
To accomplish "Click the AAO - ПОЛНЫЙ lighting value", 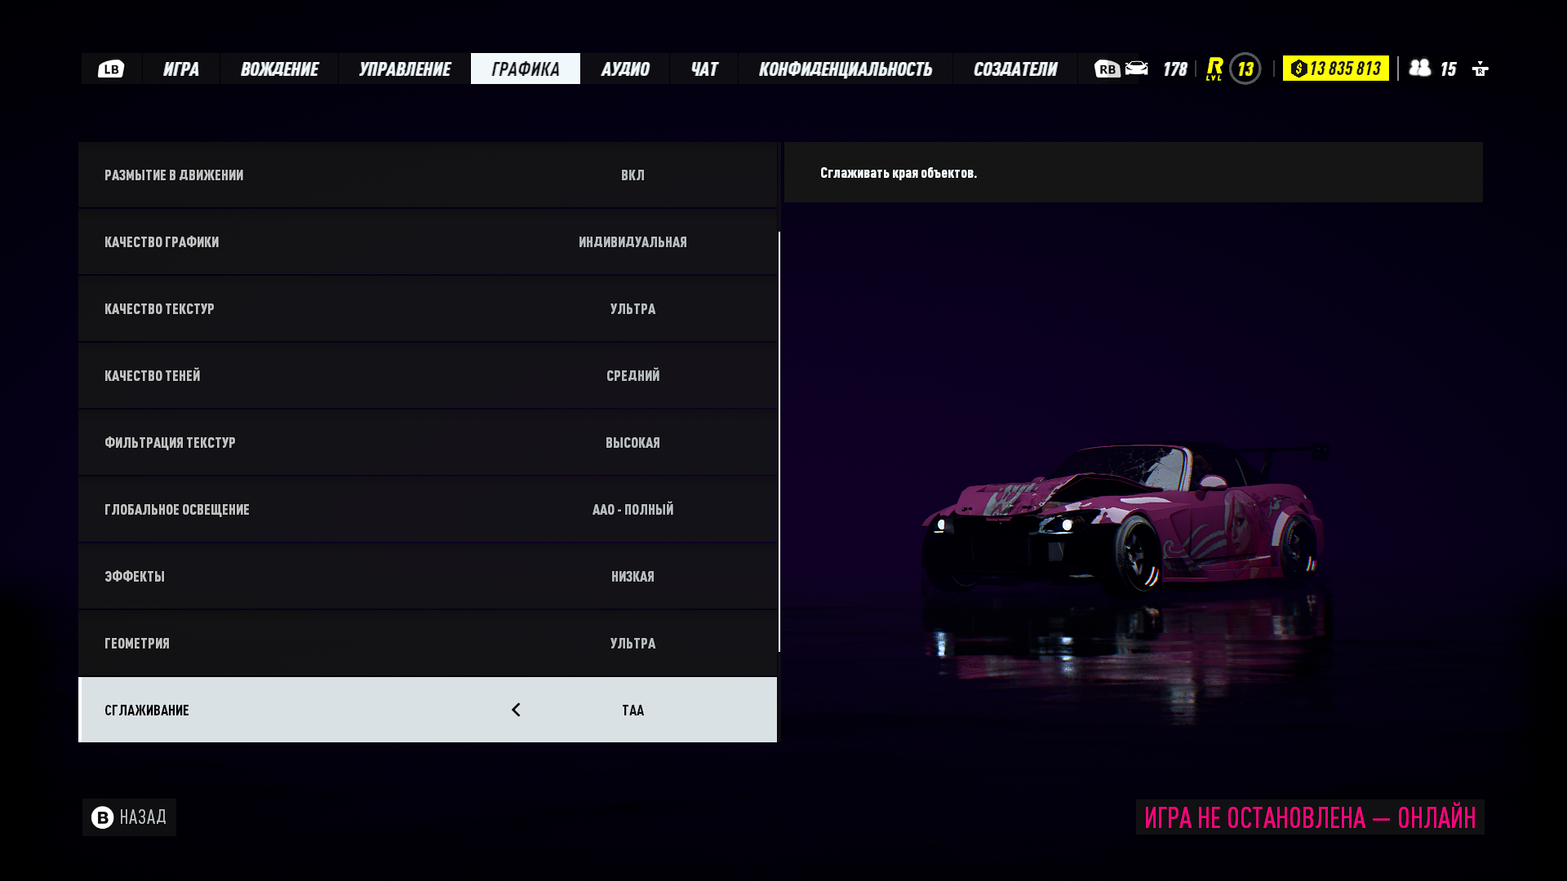I will coord(633,509).
